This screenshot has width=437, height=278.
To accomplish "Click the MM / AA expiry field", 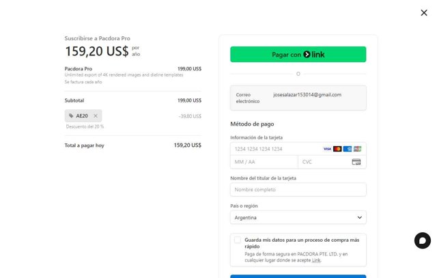I will [264, 162].
